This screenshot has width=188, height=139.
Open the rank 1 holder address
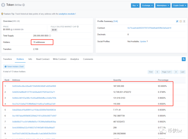[x=34, y=86]
